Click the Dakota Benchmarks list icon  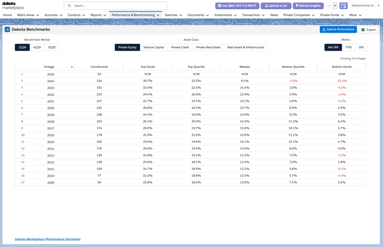pos(7,30)
